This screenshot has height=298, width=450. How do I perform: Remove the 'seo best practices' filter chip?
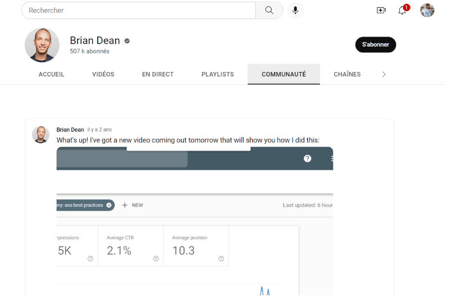coord(109,205)
